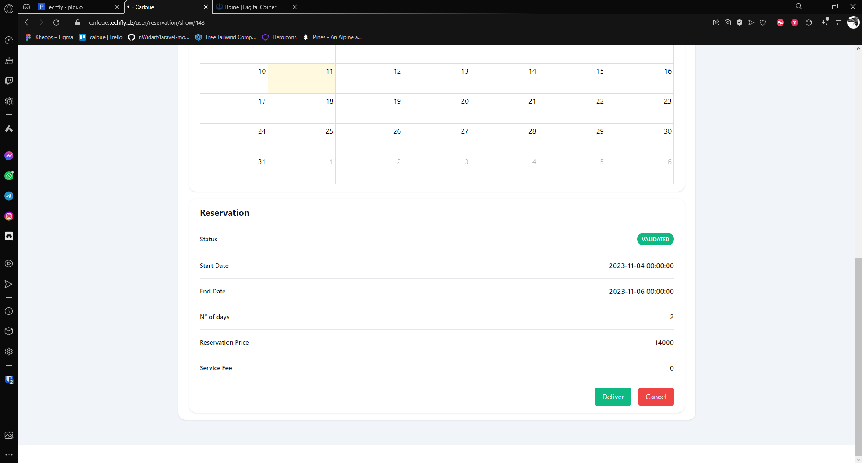Open browser history clock icon

(x=9, y=311)
